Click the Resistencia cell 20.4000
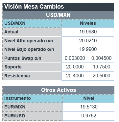The image size is (119, 122). click(75, 76)
